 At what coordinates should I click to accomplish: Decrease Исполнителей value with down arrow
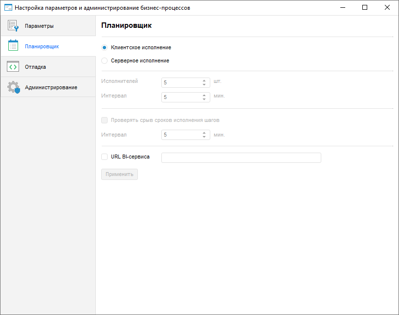point(204,85)
